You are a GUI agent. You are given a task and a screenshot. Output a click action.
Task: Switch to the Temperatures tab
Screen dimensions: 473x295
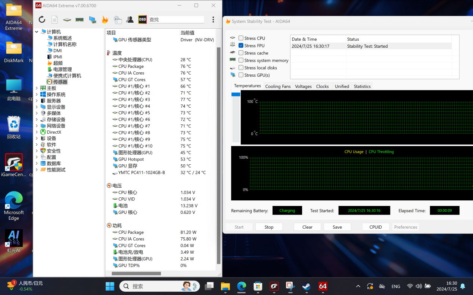click(x=248, y=86)
